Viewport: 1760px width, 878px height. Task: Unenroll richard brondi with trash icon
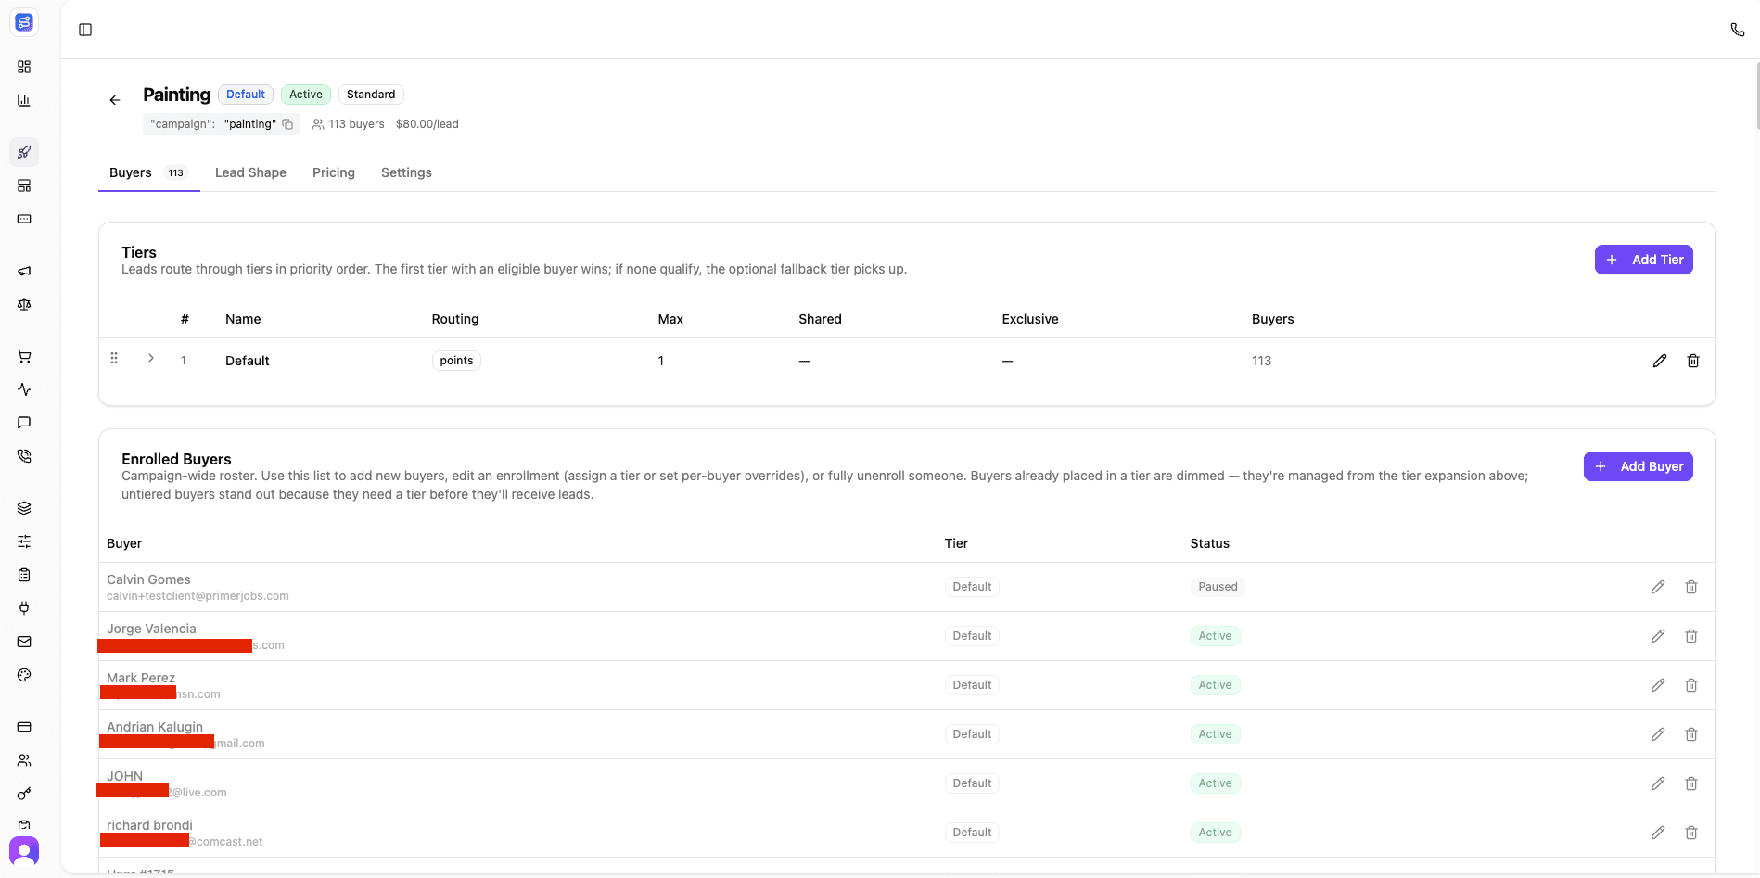tap(1691, 833)
